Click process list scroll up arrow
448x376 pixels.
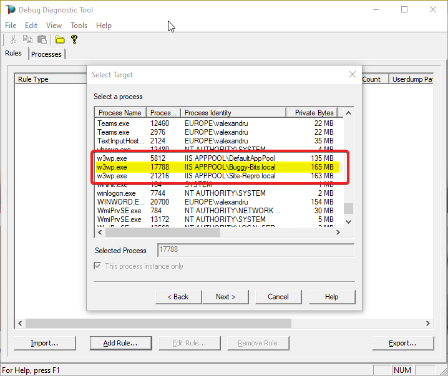click(348, 113)
